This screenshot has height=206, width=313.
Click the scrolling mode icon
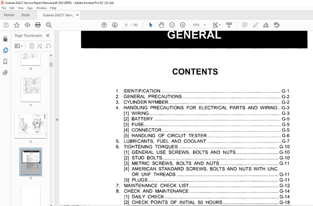(x=229, y=25)
